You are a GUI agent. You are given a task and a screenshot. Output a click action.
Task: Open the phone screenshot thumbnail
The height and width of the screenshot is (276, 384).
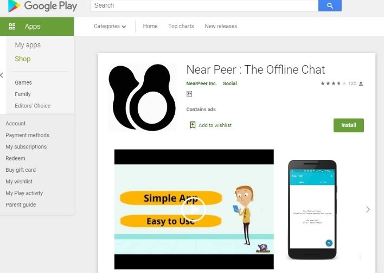pos(312,209)
